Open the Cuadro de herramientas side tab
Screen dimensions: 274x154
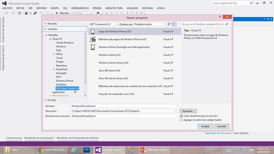(x=3, y=58)
